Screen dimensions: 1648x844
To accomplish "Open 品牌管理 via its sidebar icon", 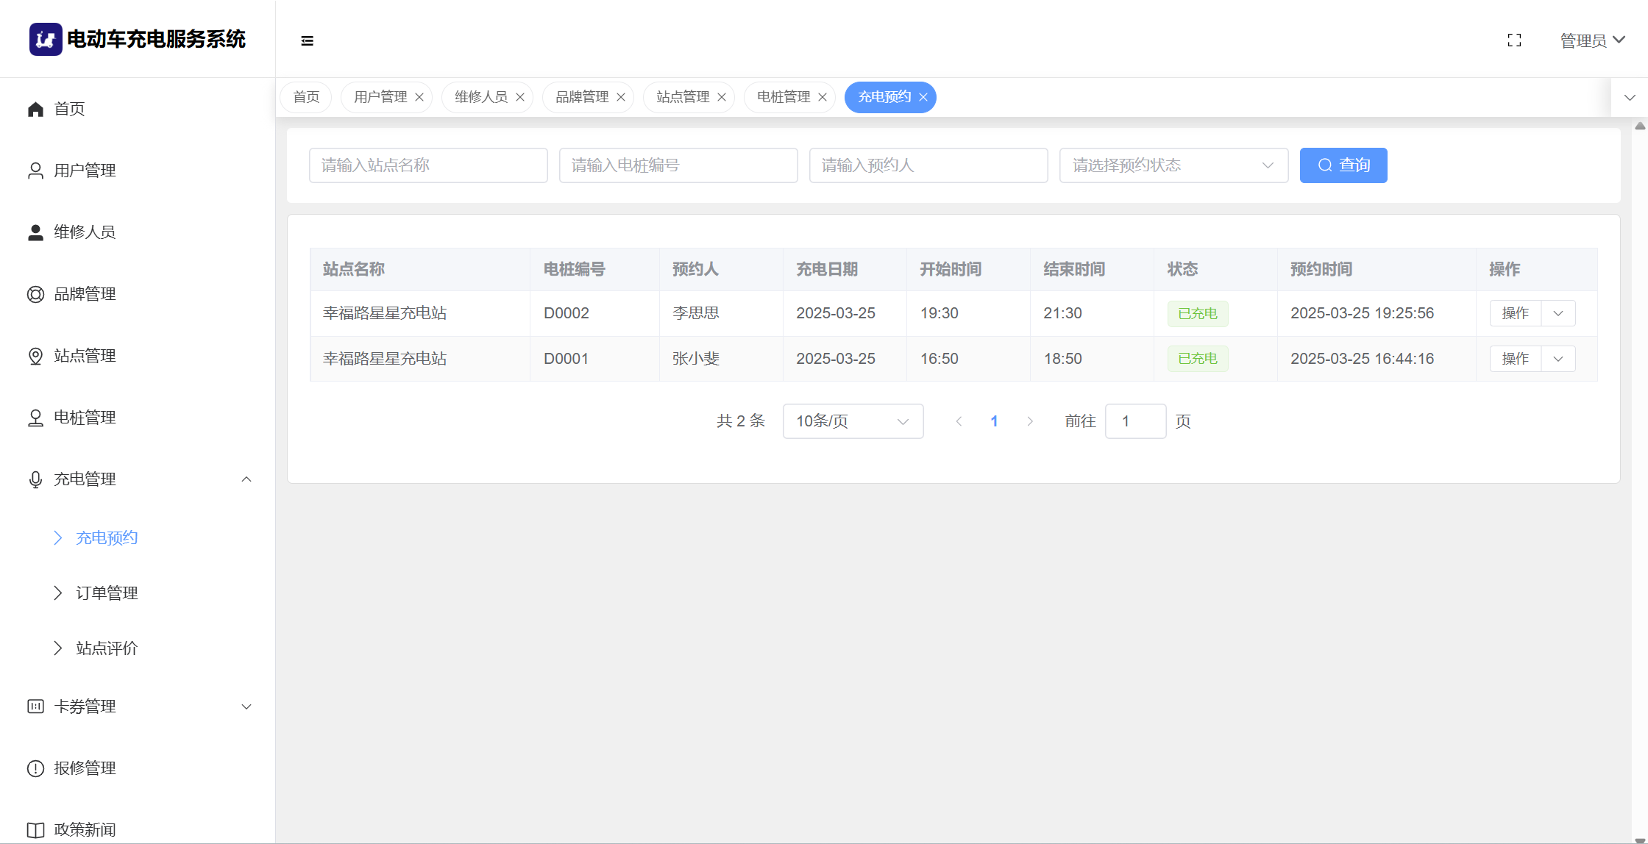I will click(35, 294).
